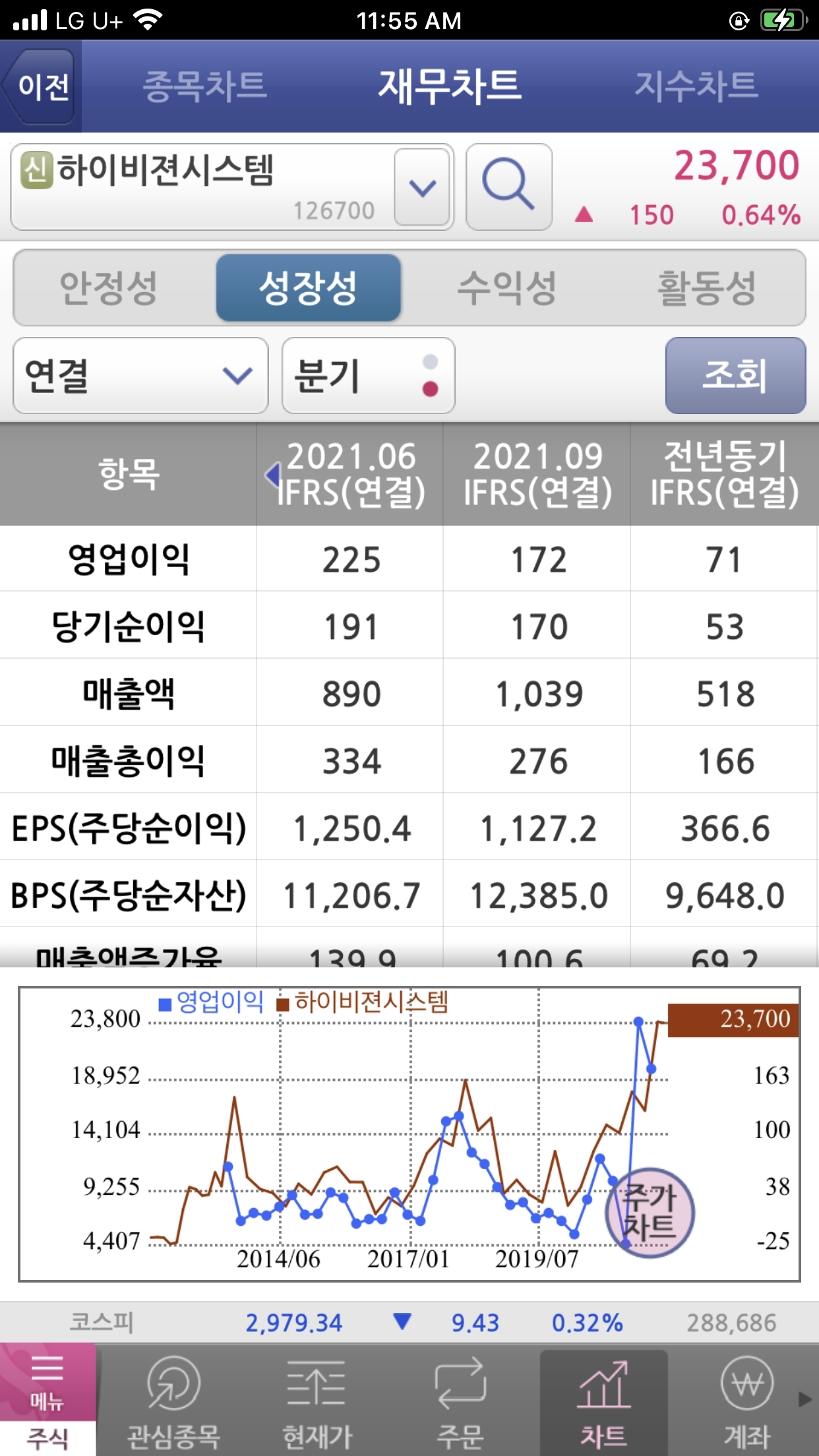Tap the 항목 column header
The image size is (819, 1456).
point(129,474)
